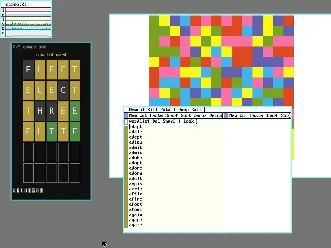331x248 pixels.
Task: Click the gray C tile in the ELECT row
Action: 63,90
